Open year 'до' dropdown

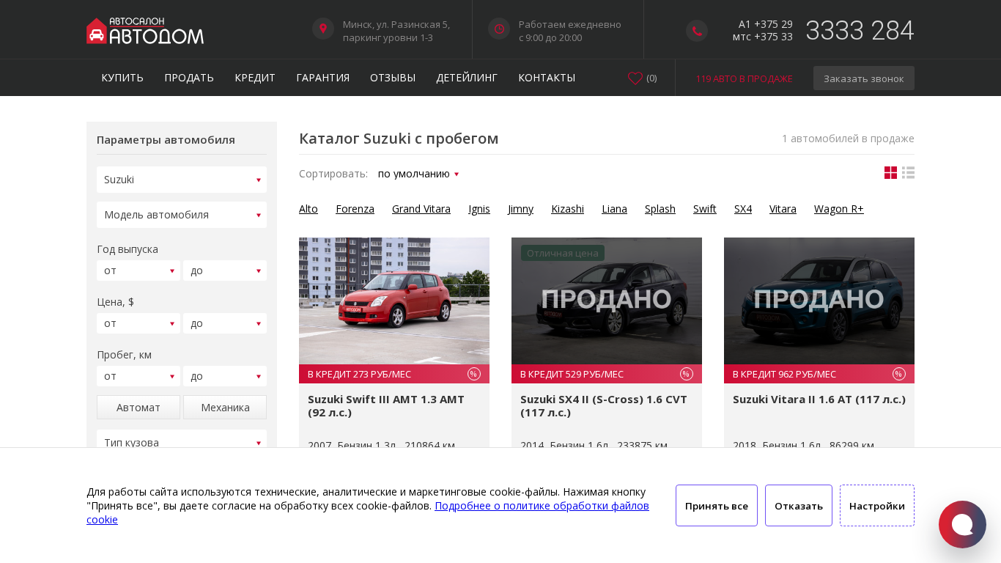pyautogui.click(x=225, y=271)
